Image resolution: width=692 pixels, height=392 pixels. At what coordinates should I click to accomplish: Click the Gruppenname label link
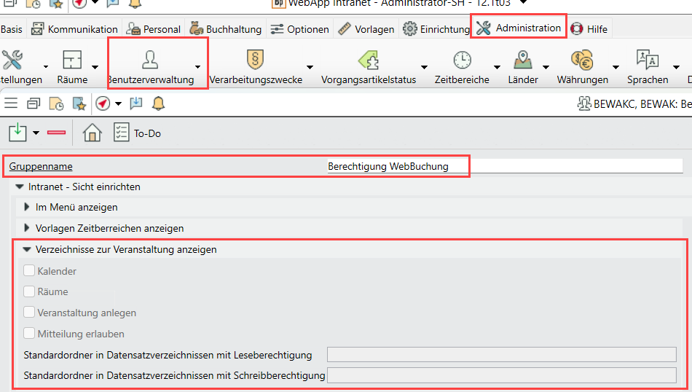coord(41,166)
